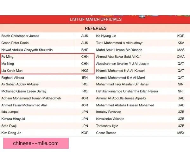Click 'Khamis Mohammed S A Al-Marri'
This screenshot has height=152, width=190.
[x=120, y=78]
